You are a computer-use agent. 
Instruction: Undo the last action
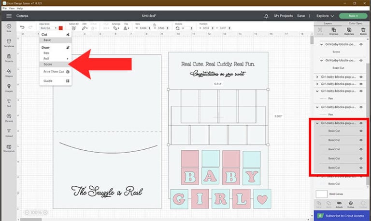(x=22, y=27)
